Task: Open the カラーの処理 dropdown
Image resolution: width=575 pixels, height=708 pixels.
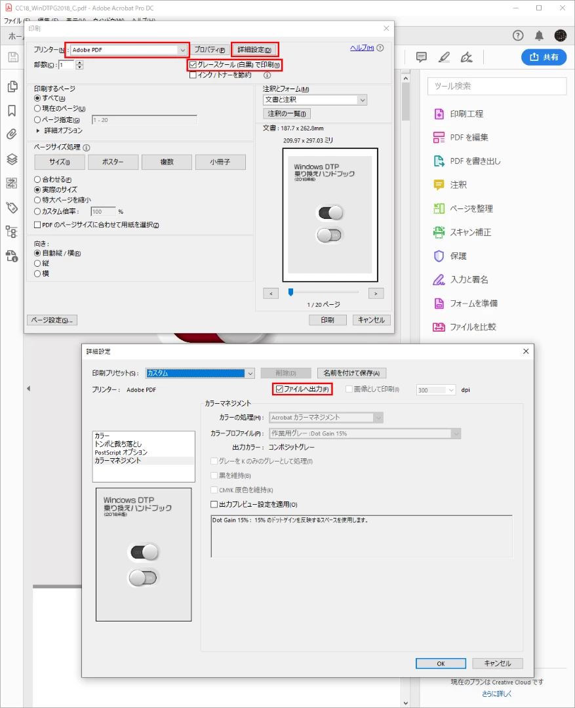Action: (x=326, y=418)
